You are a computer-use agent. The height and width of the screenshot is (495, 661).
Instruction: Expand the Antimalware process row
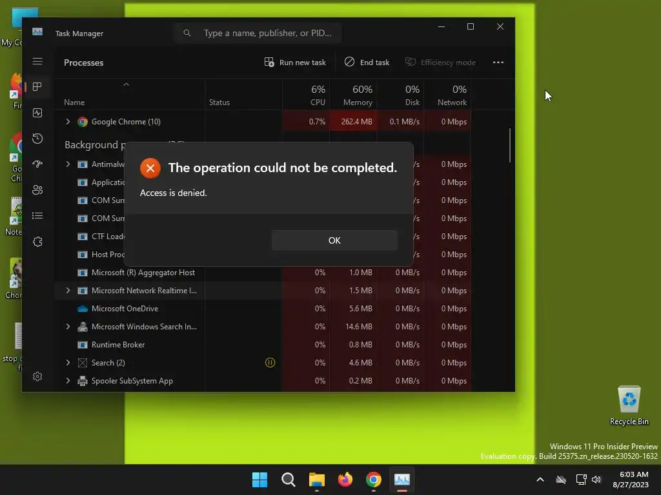pyautogui.click(x=68, y=164)
